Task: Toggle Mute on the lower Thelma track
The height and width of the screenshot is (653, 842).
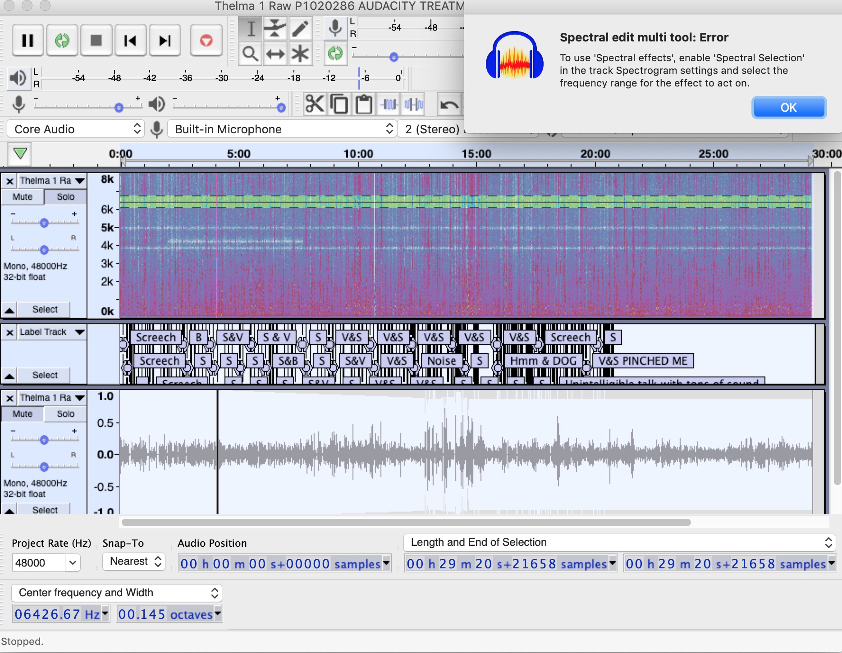Action: [x=23, y=414]
